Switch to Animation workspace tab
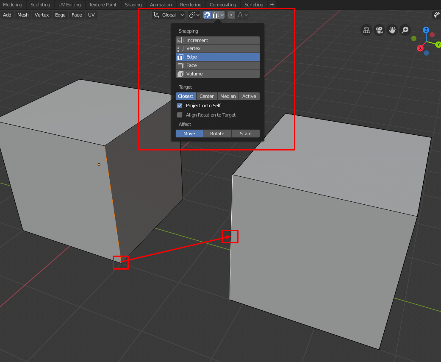Viewport: 441px width, 362px height. 161,5
